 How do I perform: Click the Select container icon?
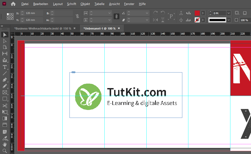click(181, 13)
